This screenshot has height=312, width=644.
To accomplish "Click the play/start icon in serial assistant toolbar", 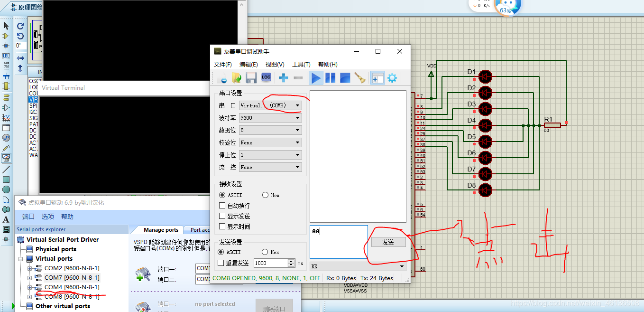I will [x=316, y=77].
